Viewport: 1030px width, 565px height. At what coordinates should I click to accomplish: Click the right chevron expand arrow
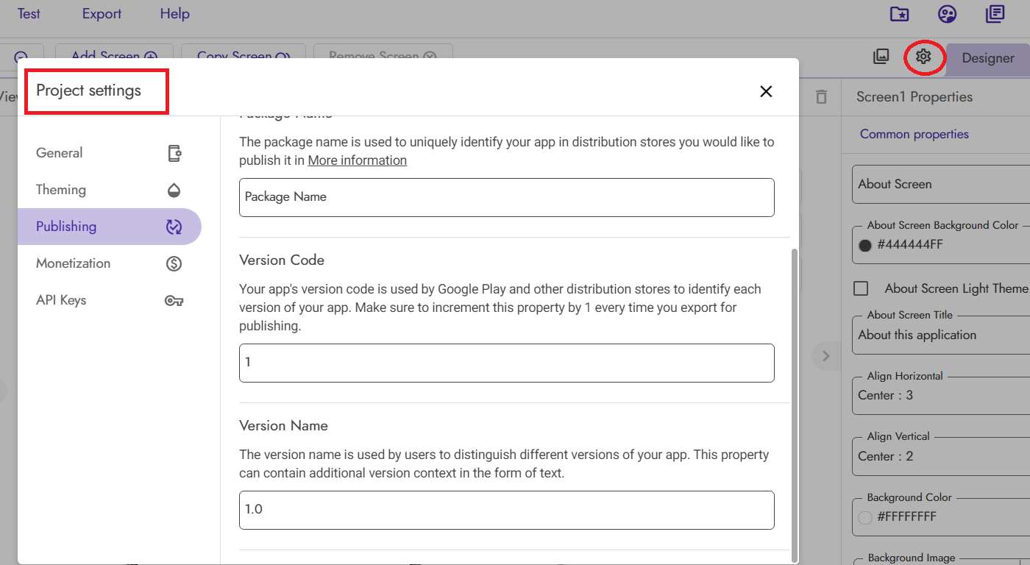tap(825, 356)
